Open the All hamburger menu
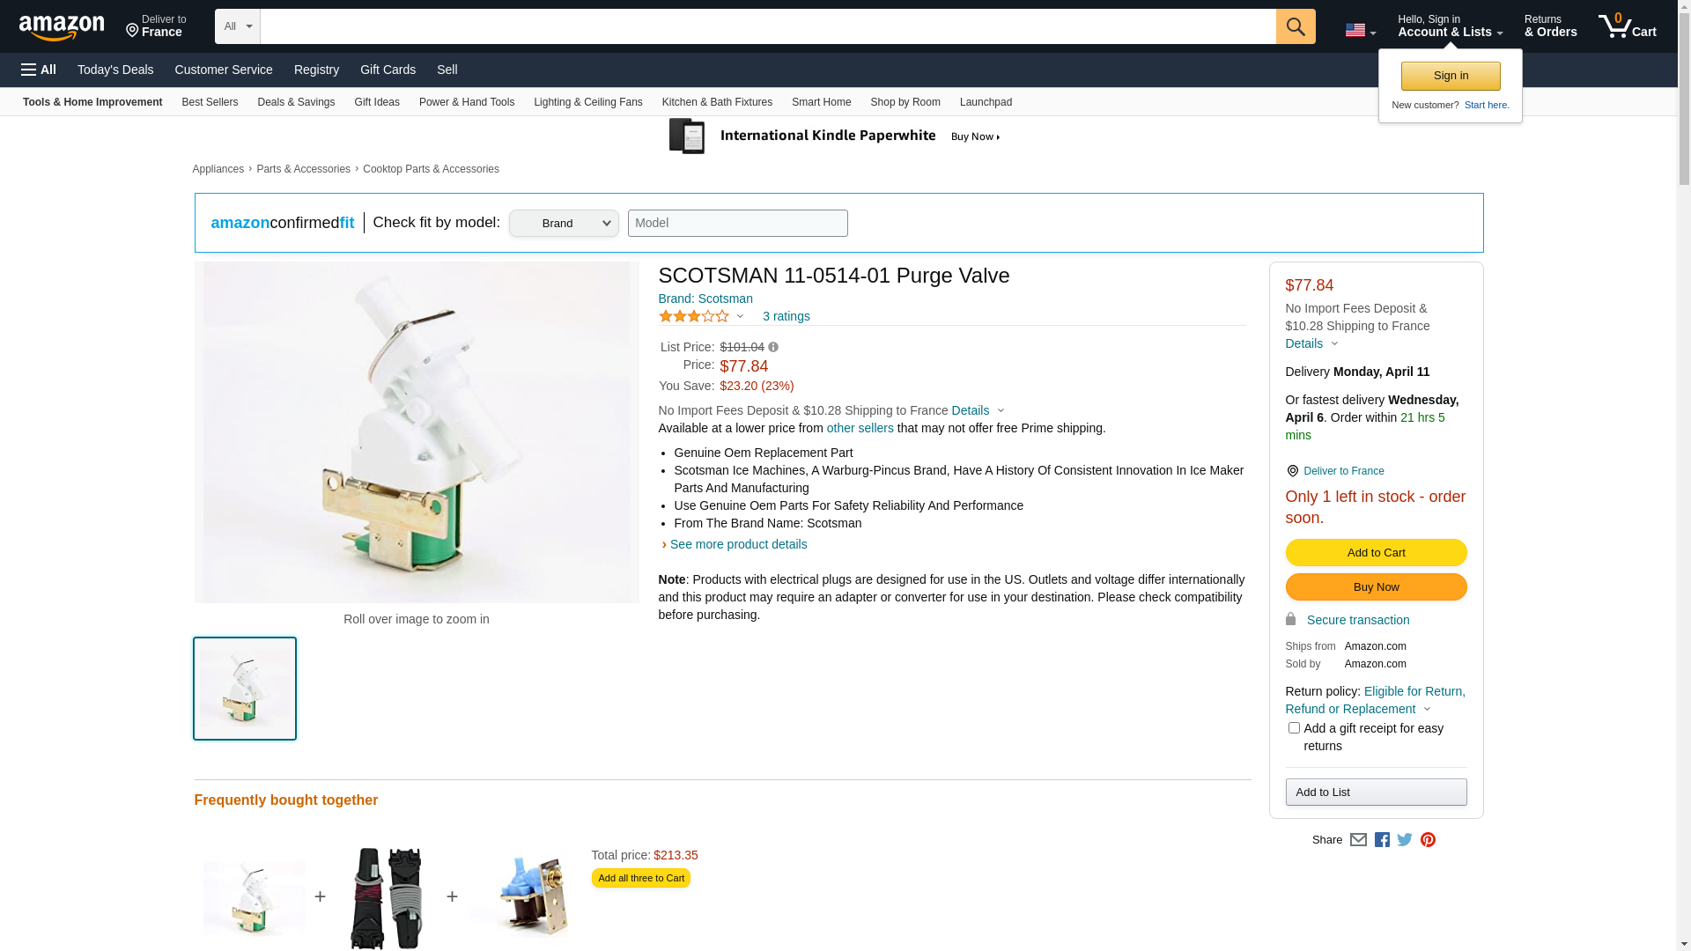The image size is (1691, 951). pos(39,70)
